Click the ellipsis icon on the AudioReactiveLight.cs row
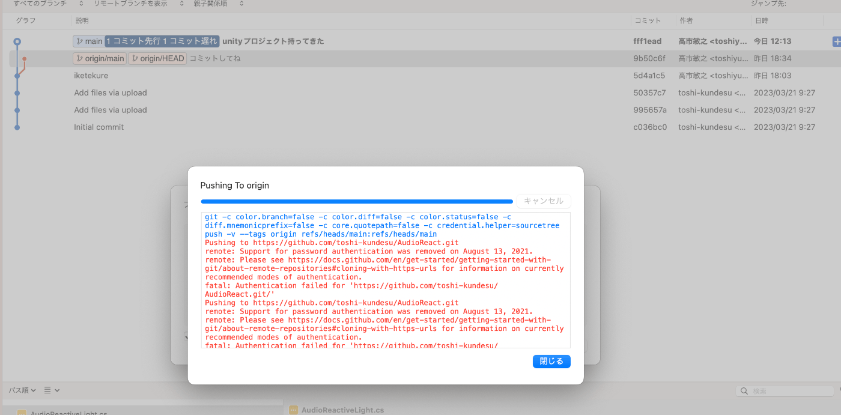Screen dimensions: 841x415 293,410
